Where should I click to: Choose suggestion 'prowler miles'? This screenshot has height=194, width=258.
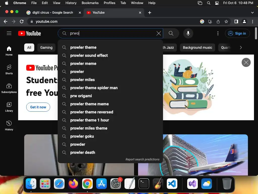tap(110, 80)
